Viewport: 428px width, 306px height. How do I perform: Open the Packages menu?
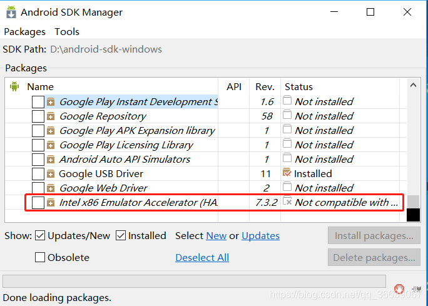[x=24, y=32]
